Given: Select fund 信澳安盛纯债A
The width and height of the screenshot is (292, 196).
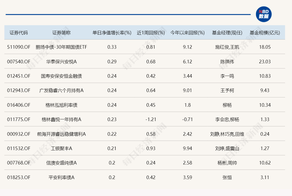Looking at the screenshot, I should [61, 163].
